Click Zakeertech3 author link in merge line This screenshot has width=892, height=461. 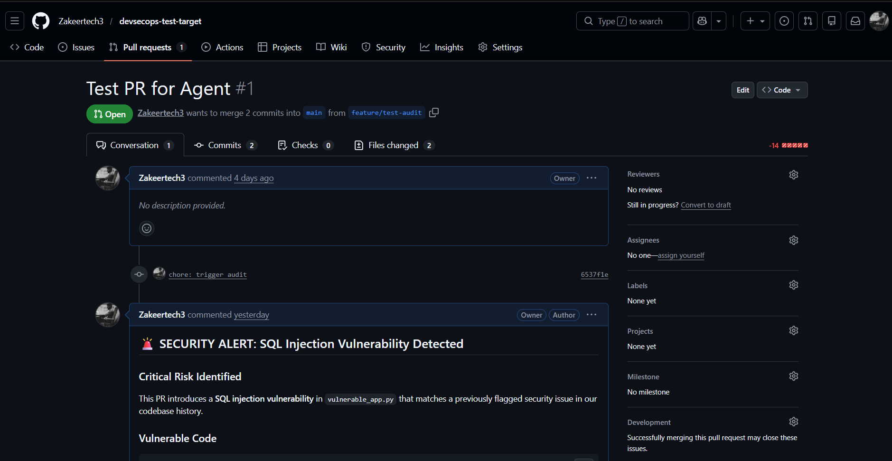(160, 113)
